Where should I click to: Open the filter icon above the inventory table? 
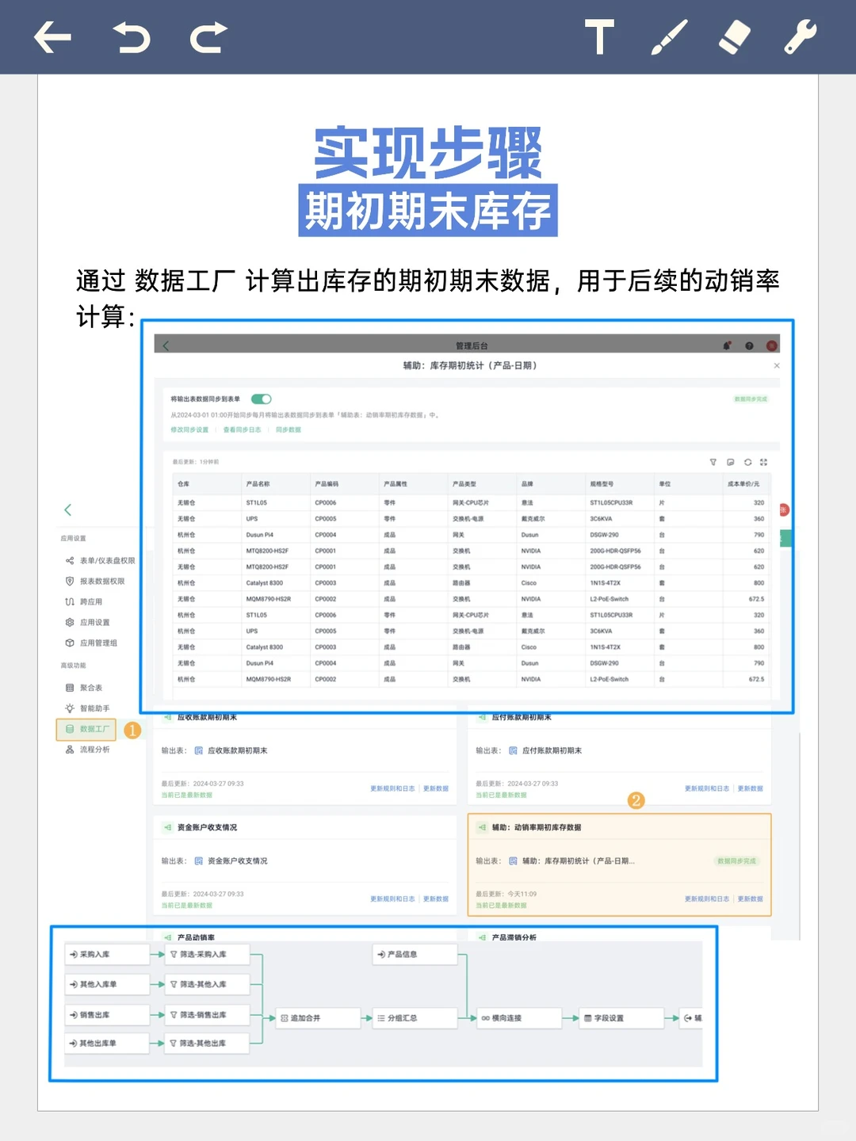coord(713,460)
